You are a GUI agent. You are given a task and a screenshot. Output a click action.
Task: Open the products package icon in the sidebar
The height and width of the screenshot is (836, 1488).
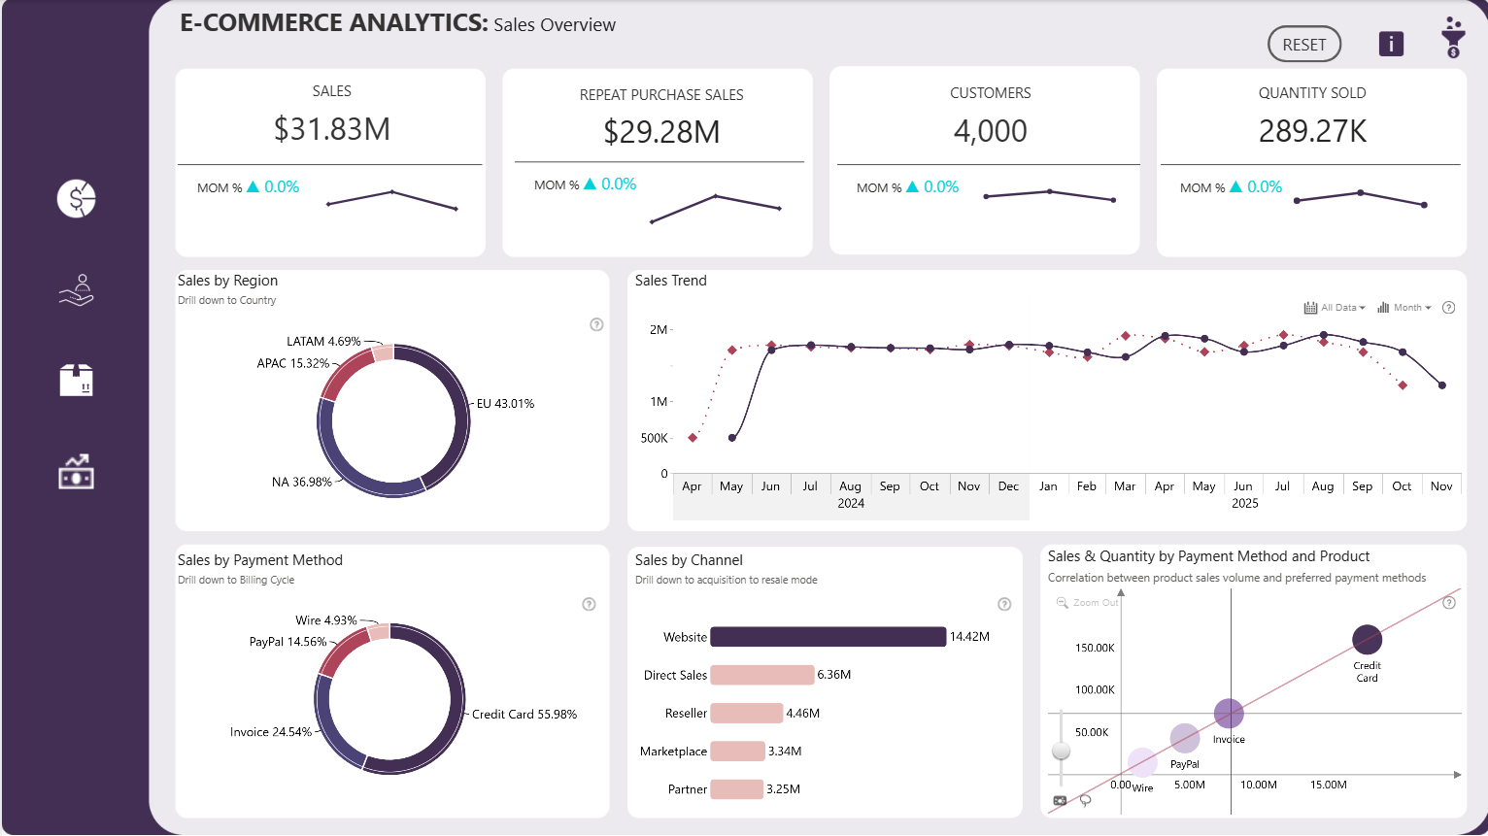pyautogui.click(x=76, y=380)
